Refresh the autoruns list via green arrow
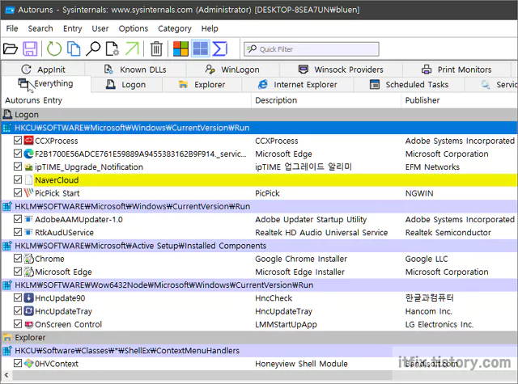This screenshot has width=518, height=384. coord(54,49)
